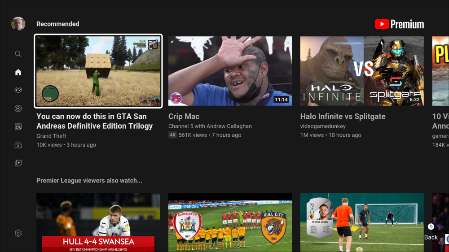The height and width of the screenshot is (252, 449).
Task: Open the Search icon in sidebar
Action: (x=18, y=54)
